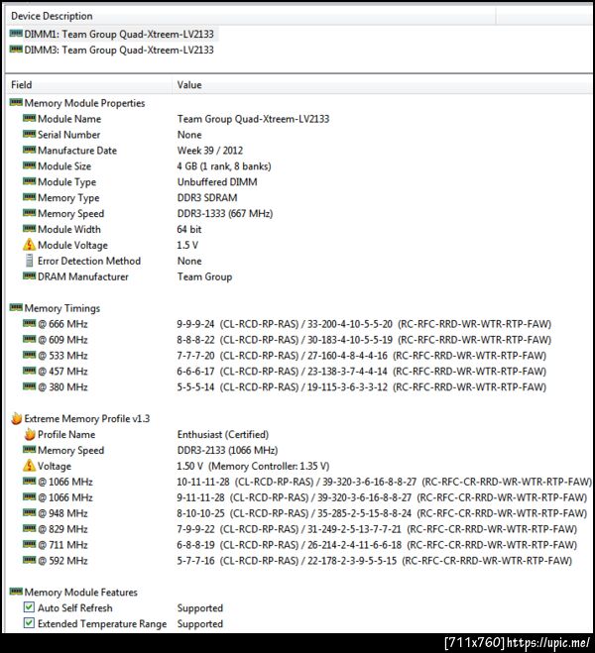Click the Serial Number row icon
This screenshot has width=595, height=653.
click(x=29, y=134)
